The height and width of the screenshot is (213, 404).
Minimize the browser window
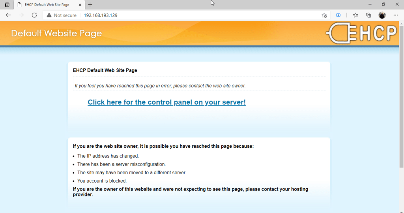coord(370,4)
